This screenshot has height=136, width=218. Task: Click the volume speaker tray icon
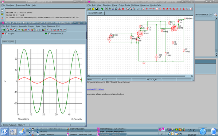[x=169, y=134]
